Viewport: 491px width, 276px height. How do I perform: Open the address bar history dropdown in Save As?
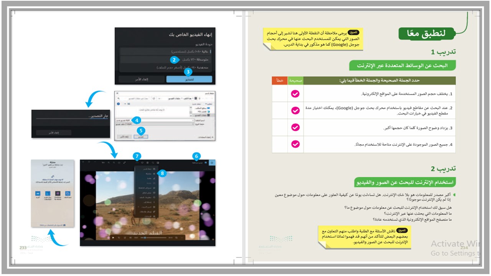159,99
